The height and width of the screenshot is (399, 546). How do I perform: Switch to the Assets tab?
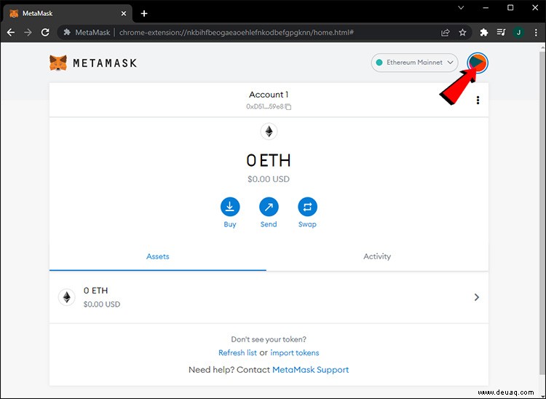click(x=158, y=256)
